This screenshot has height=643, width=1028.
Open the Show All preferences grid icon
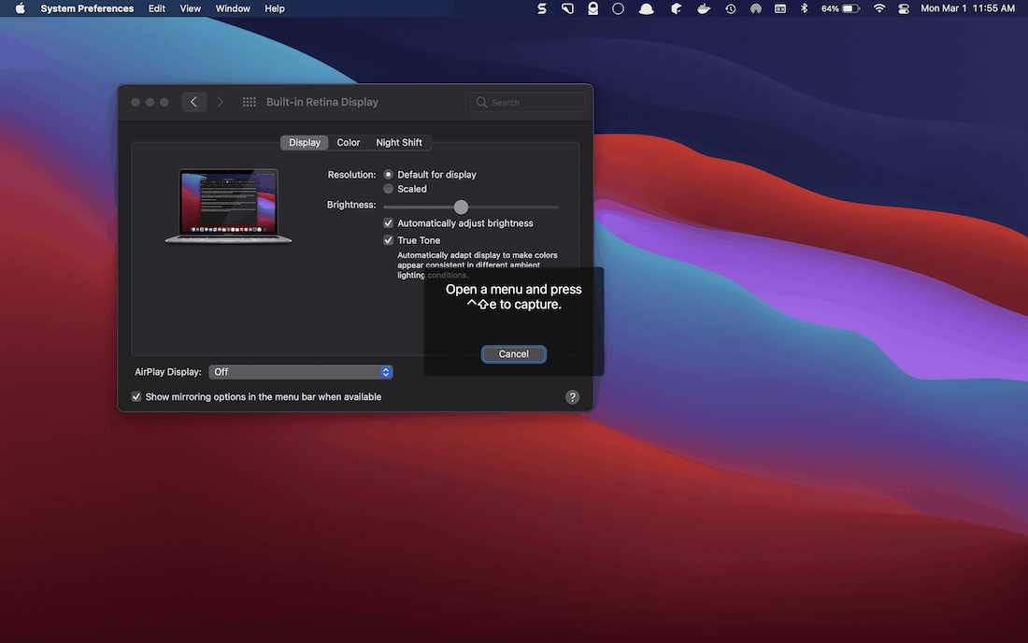[250, 102]
